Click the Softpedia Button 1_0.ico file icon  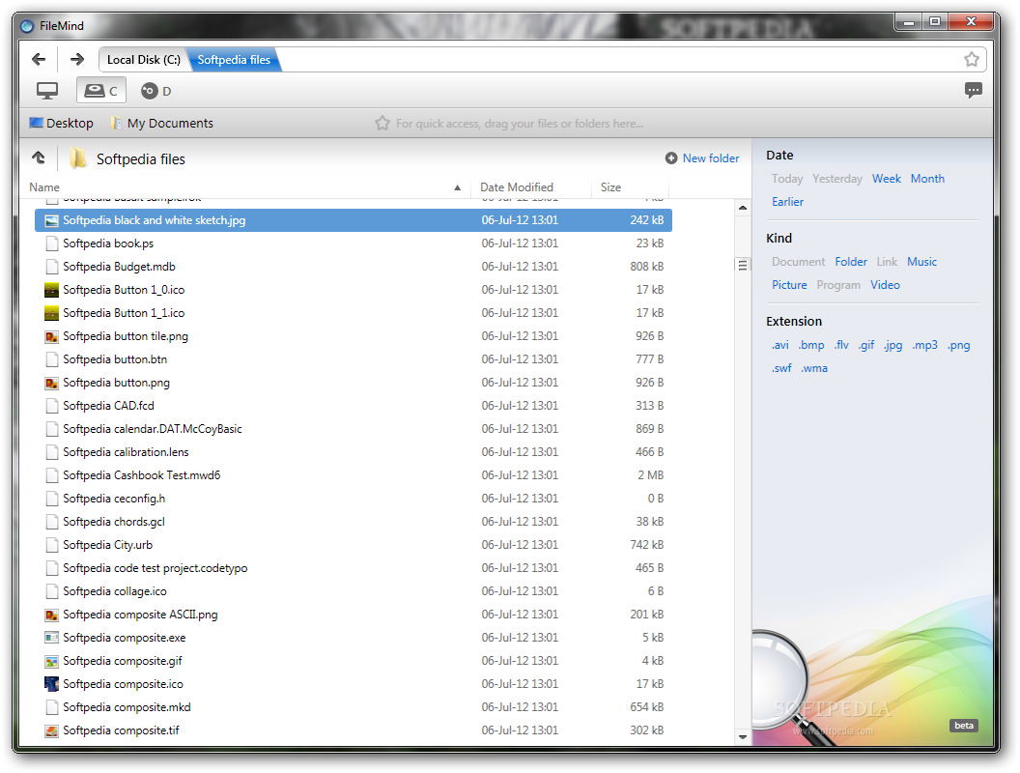[x=51, y=290]
